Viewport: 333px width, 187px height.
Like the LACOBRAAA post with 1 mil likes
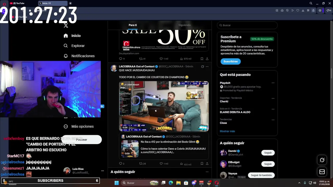tap(164, 164)
